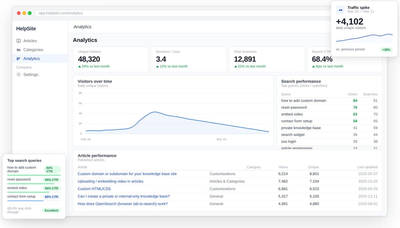Click the Traffic spike sparkline chart
The height and width of the screenshot is (228, 400).
(x=364, y=38)
